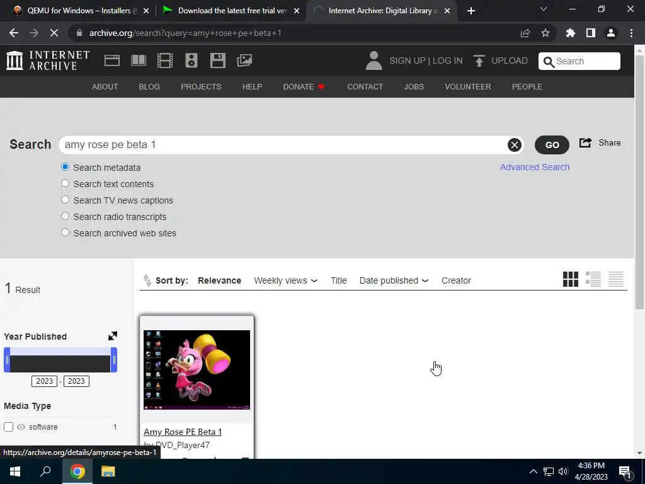Sort results by Creator
This screenshot has height=484, width=645.
pos(456,280)
